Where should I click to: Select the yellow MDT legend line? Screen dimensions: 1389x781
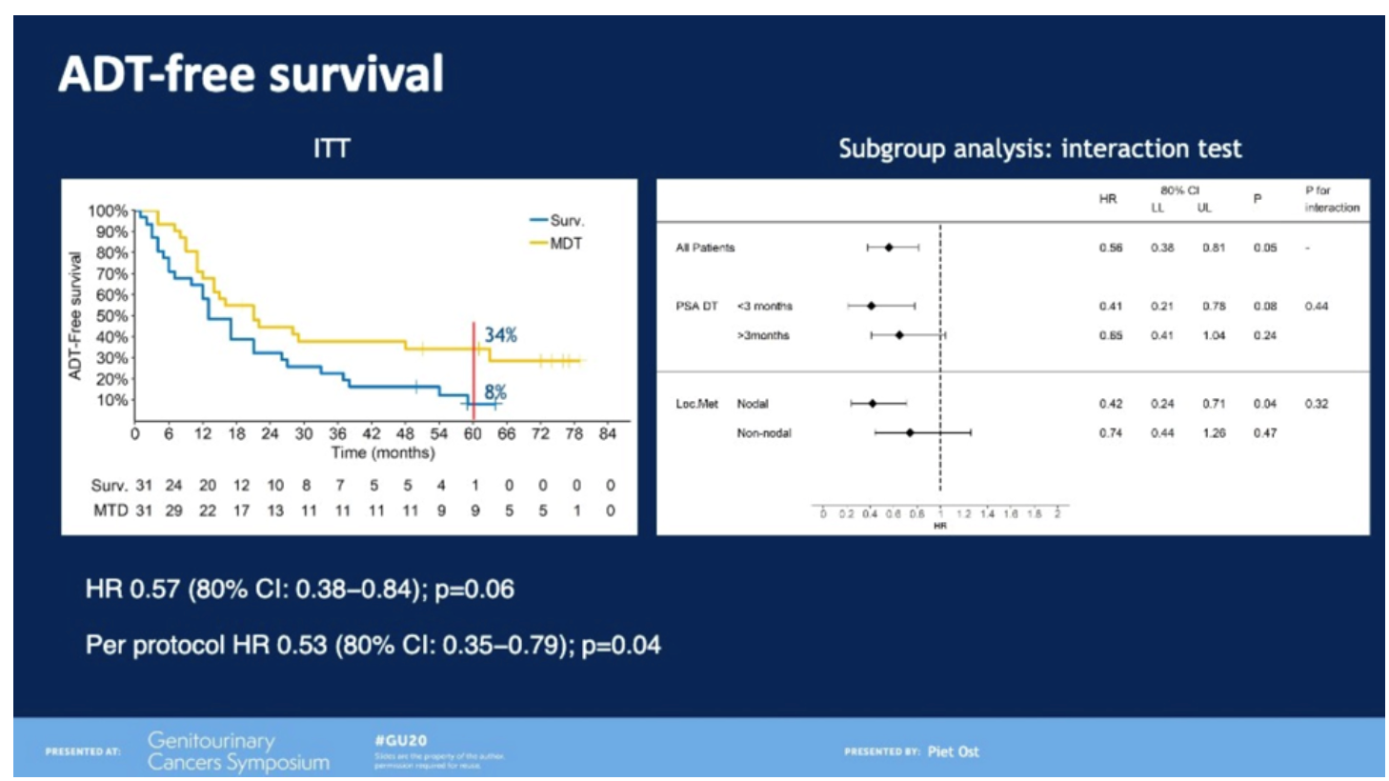click(x=538, y=244)
